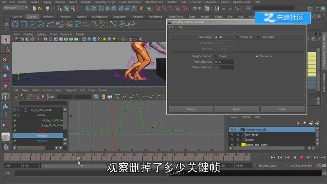Open Graph Editor Tangents menu
This screenshot has width=327, height=184.
click(x=71, y=90)
